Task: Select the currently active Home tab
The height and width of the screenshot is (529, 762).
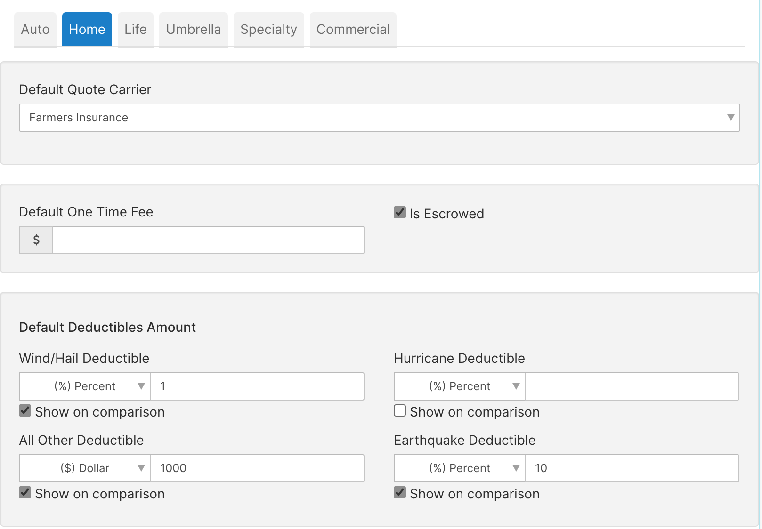Action: pos(87,29)
